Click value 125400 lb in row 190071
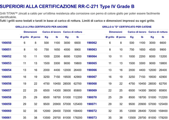This screenshot has width=169, height=120. click(163, 104)
